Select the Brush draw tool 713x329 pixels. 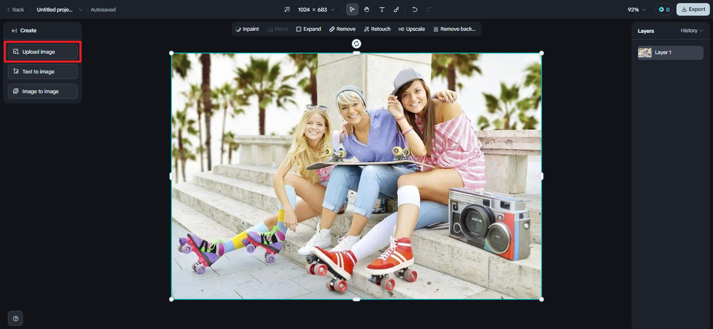(397, 9)
